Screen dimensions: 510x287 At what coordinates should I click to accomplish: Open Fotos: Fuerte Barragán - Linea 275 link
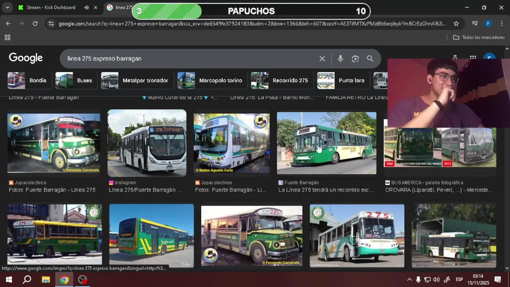52,190
